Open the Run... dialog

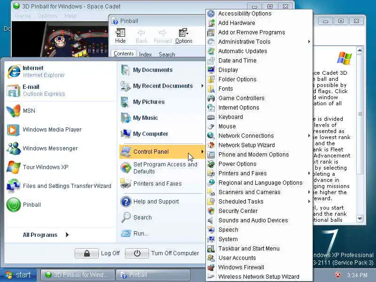(x=162, y=233)
